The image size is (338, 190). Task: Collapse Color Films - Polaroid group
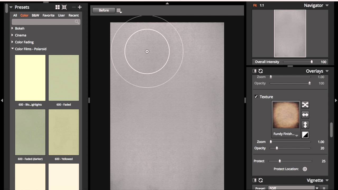coord(12,49)
